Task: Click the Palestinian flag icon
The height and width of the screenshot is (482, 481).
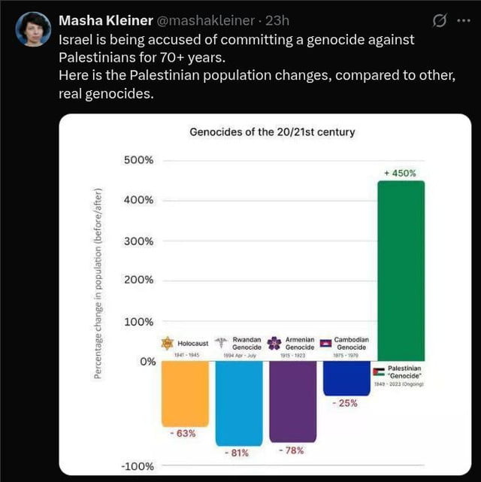Action: click(379, 371)
